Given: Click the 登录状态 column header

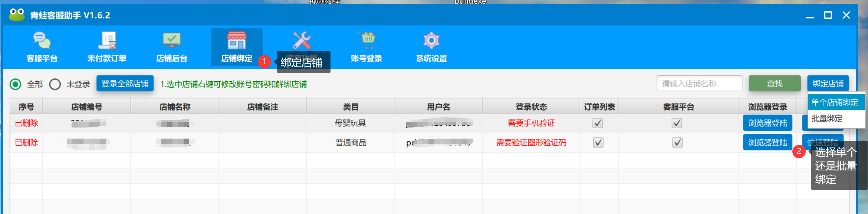Looking at the screenshot, I should (531, 107).
